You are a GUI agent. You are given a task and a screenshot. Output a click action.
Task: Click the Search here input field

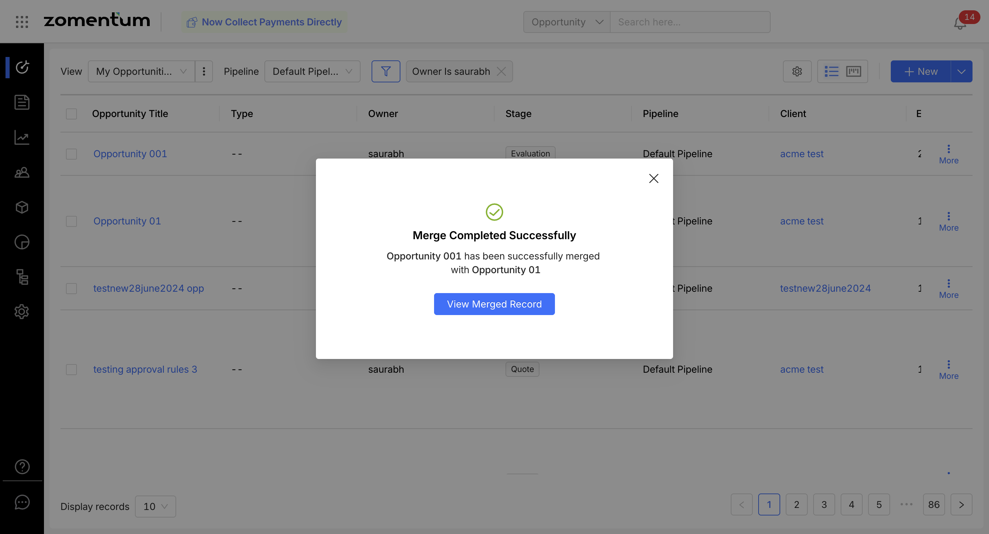point(690,22)
